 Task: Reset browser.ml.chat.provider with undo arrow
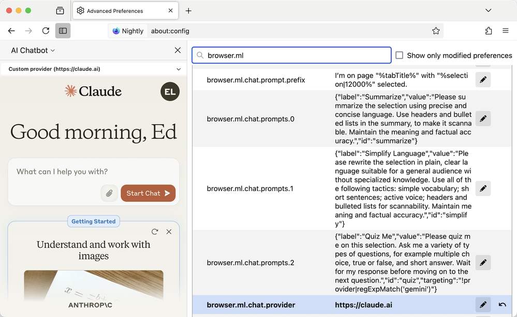click(502, 305)
